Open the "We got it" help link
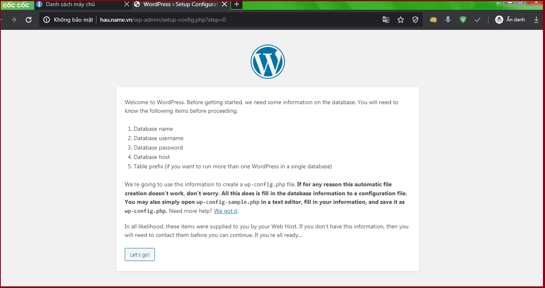The height and width of the screenshot is (288, 545). (x=226, y=211)
